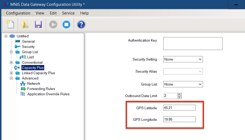
Task: Open the Group List dropdown
Action: pyautogui.click(x=183, y=84)
